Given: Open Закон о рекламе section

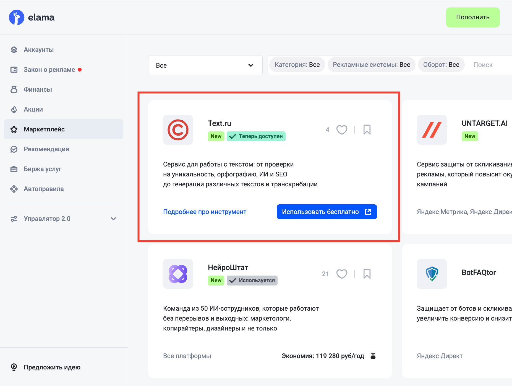Looking at the screenshot, I should (49, 70).
